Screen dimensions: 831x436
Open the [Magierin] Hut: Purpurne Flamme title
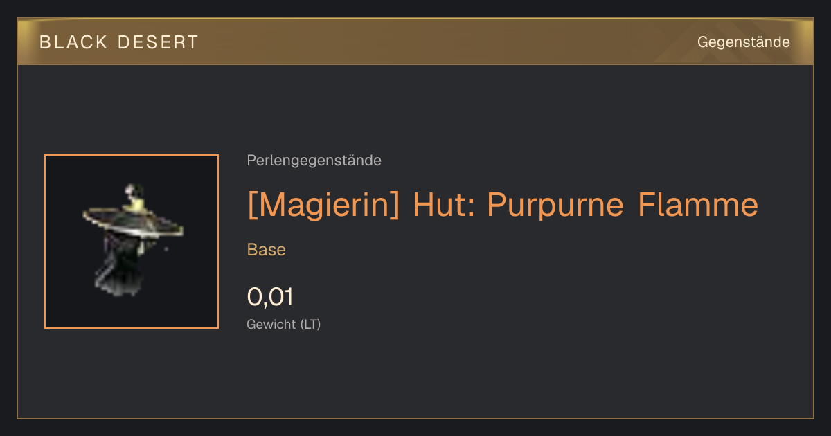tap(503, 205)
